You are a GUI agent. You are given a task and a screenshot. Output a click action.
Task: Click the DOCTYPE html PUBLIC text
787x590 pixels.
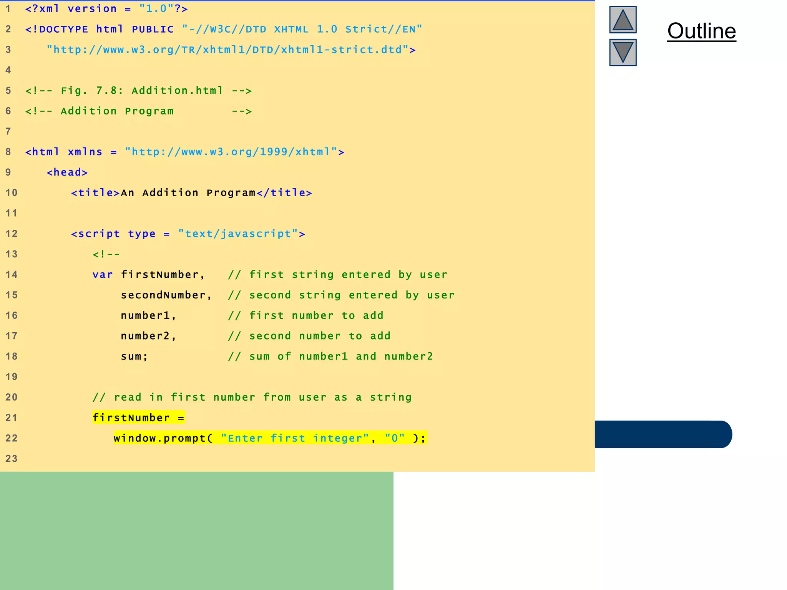(100, 29)
